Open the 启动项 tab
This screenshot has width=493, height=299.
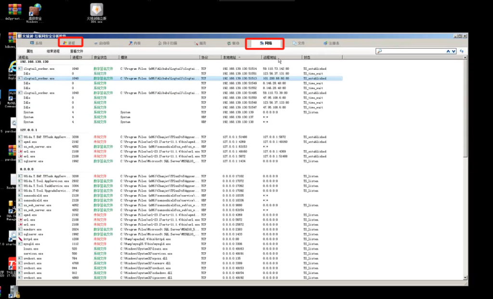coord(102,43)
